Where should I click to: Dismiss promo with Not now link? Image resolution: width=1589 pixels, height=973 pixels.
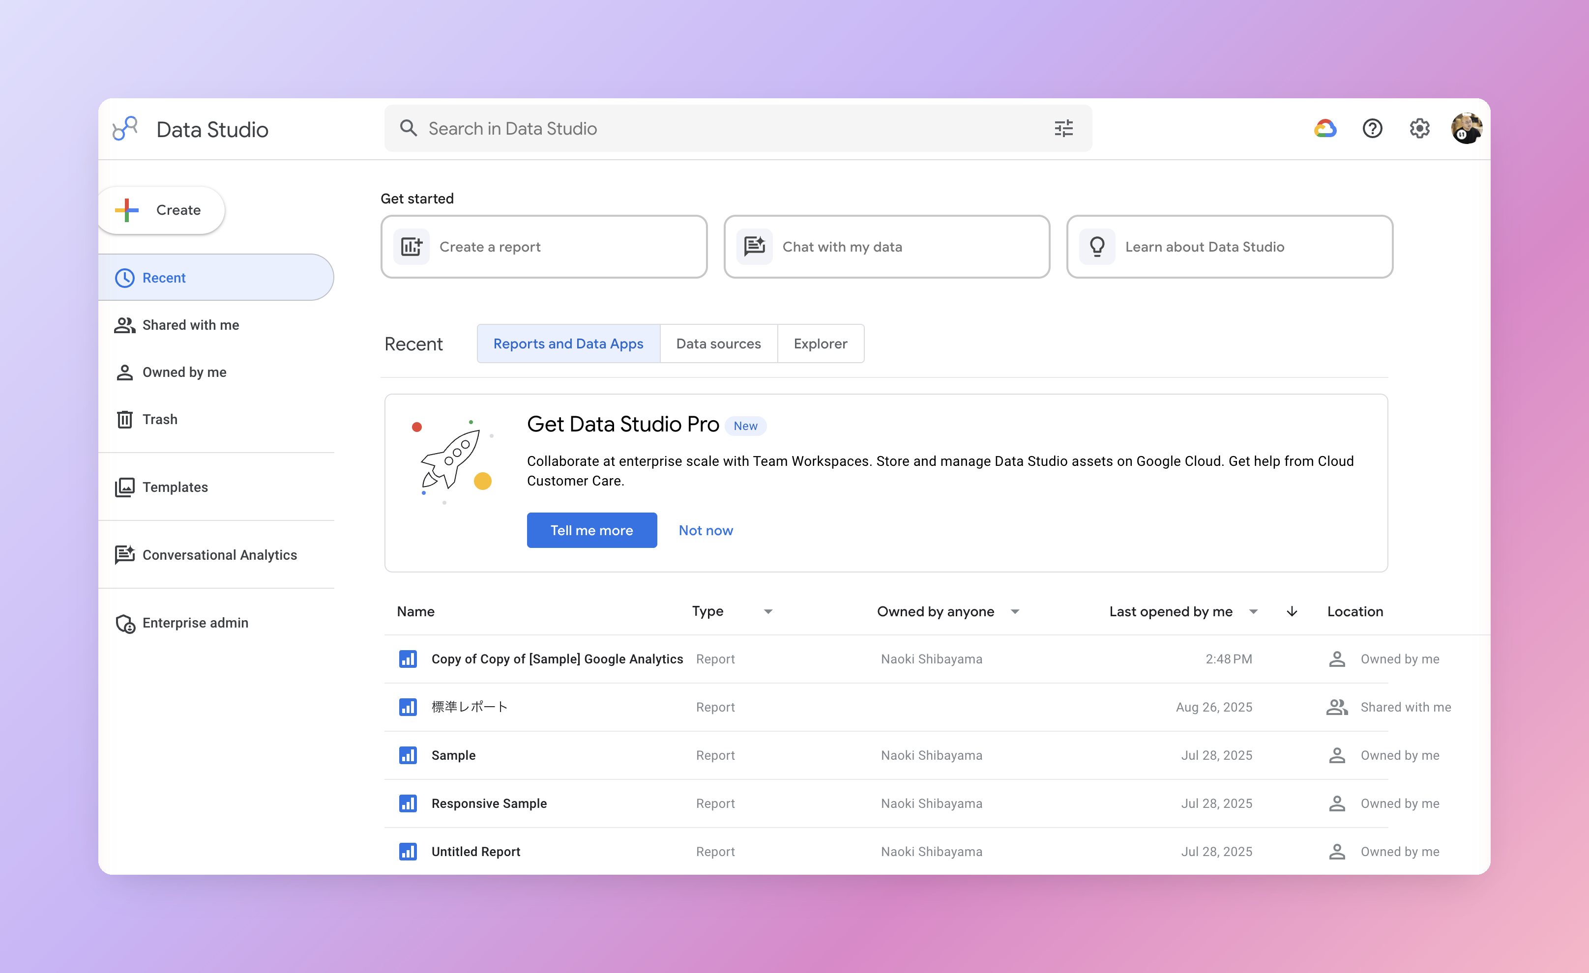[x=706, y=530]
